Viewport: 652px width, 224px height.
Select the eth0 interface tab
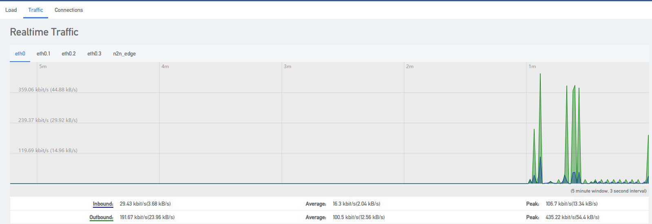pyautogui.click(x=20, y=53)
